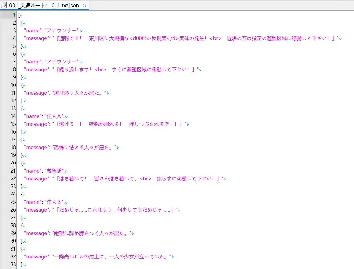
Task: Click the closing brace on line 23
Action: (22, 187)
